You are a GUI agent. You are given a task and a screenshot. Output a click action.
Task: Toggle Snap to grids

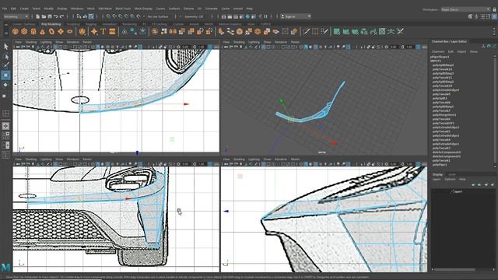click(109, 16)
